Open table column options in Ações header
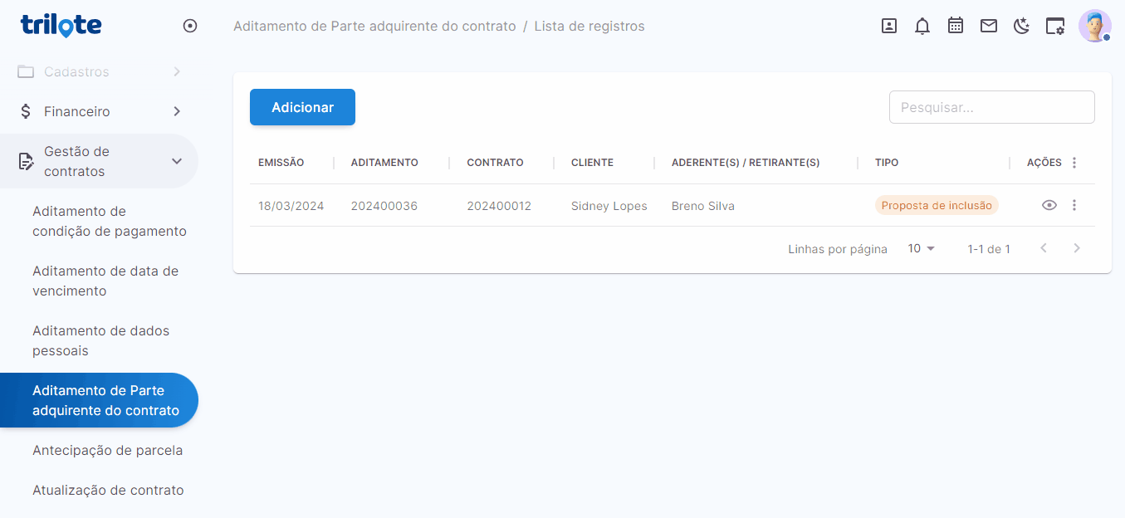This screenshot has width=1125, height=518. click(1074, 163)
